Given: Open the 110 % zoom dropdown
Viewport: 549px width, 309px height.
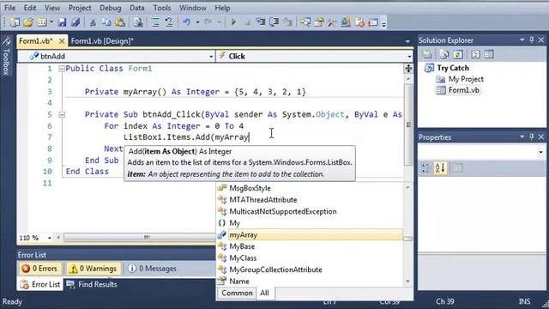Looking at the screenshot, I should [49, 238].
